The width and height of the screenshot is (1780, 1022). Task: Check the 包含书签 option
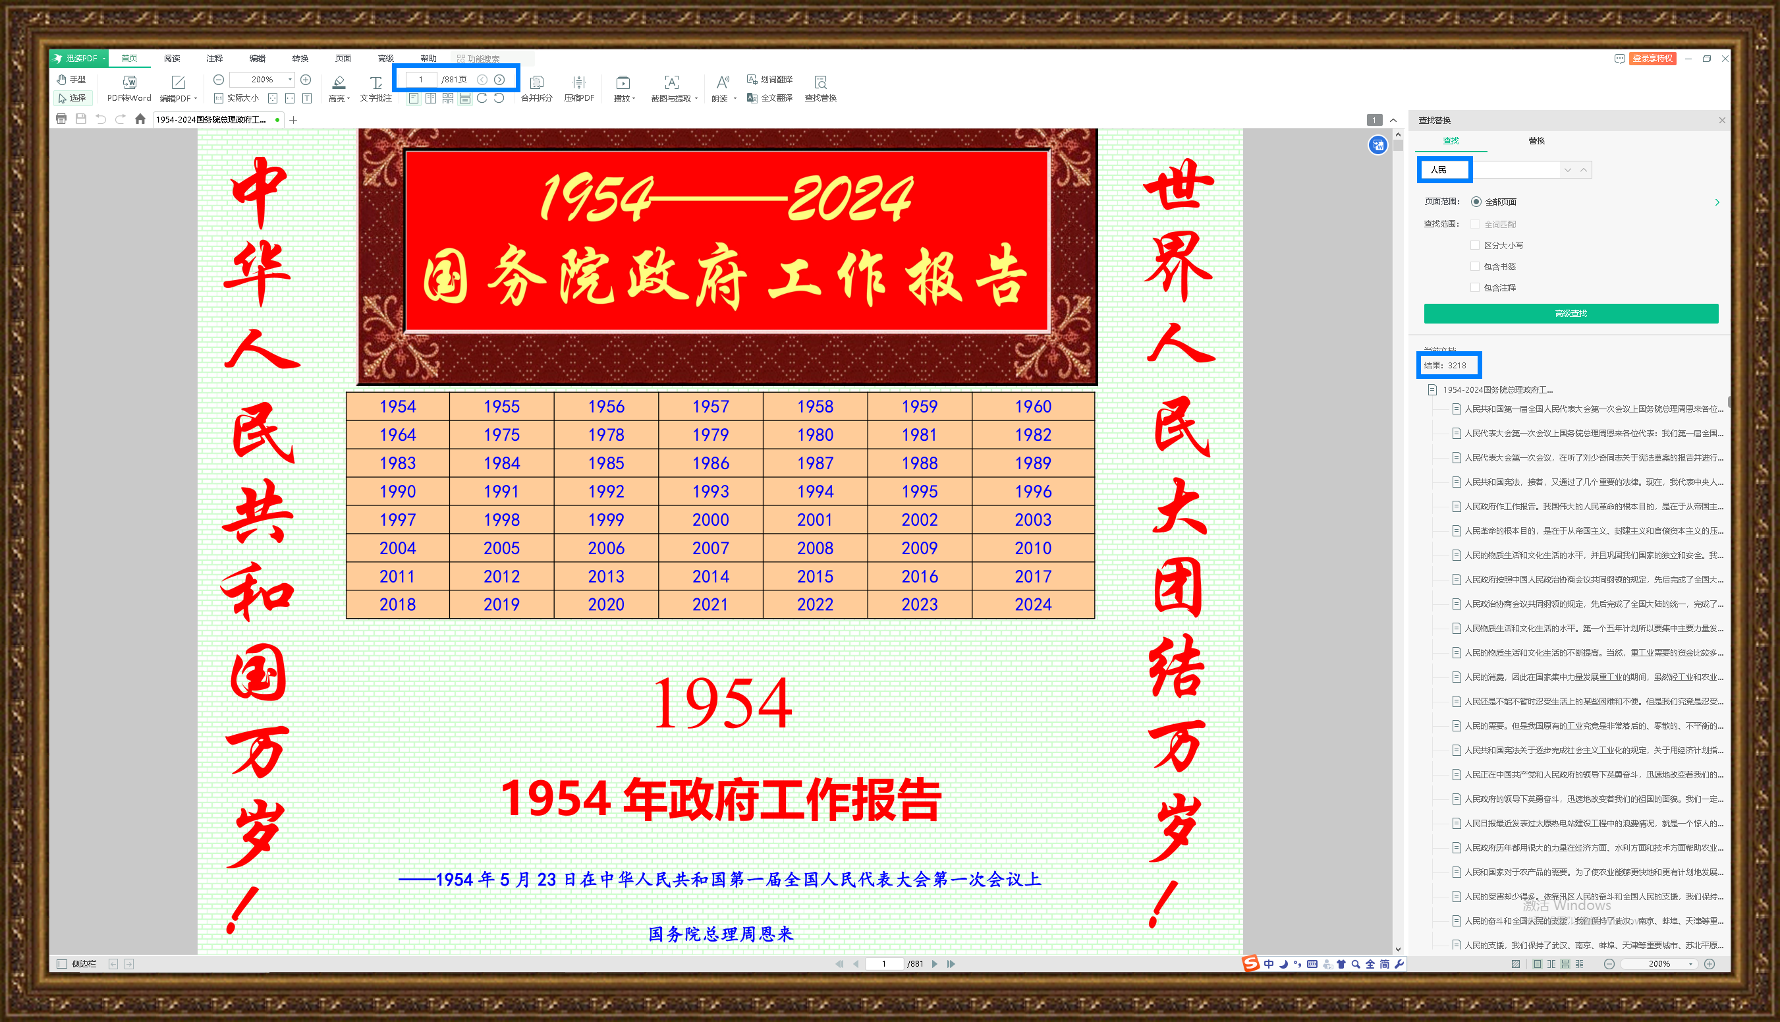point(1475,266)
